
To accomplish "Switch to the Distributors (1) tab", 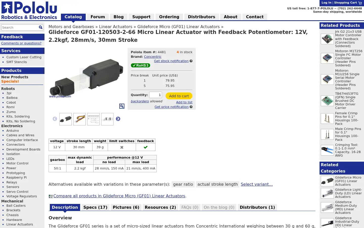I will coord(257,207).
